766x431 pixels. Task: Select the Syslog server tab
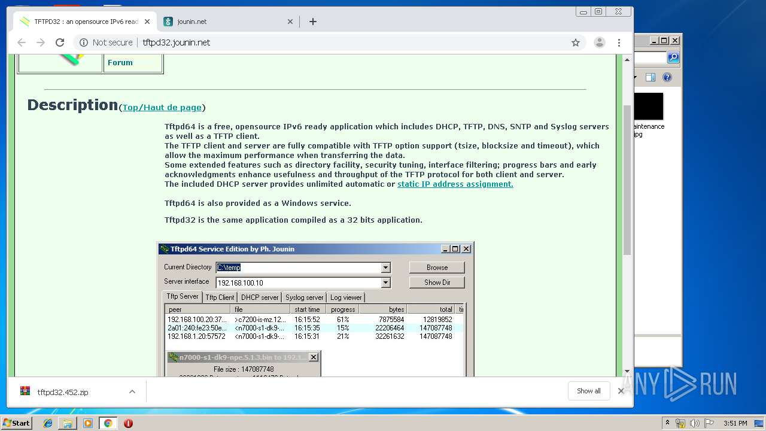pyautogui.click(x=304, y=297)
